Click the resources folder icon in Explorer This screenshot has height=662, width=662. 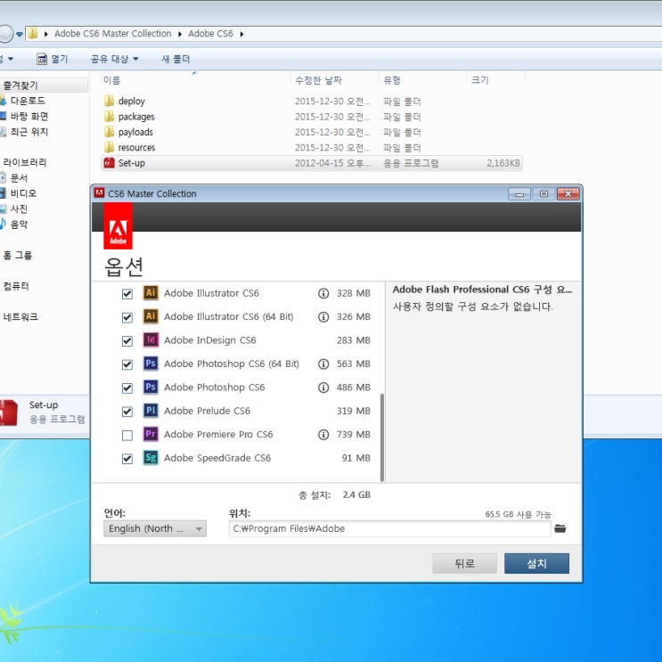tap(109, 147)
